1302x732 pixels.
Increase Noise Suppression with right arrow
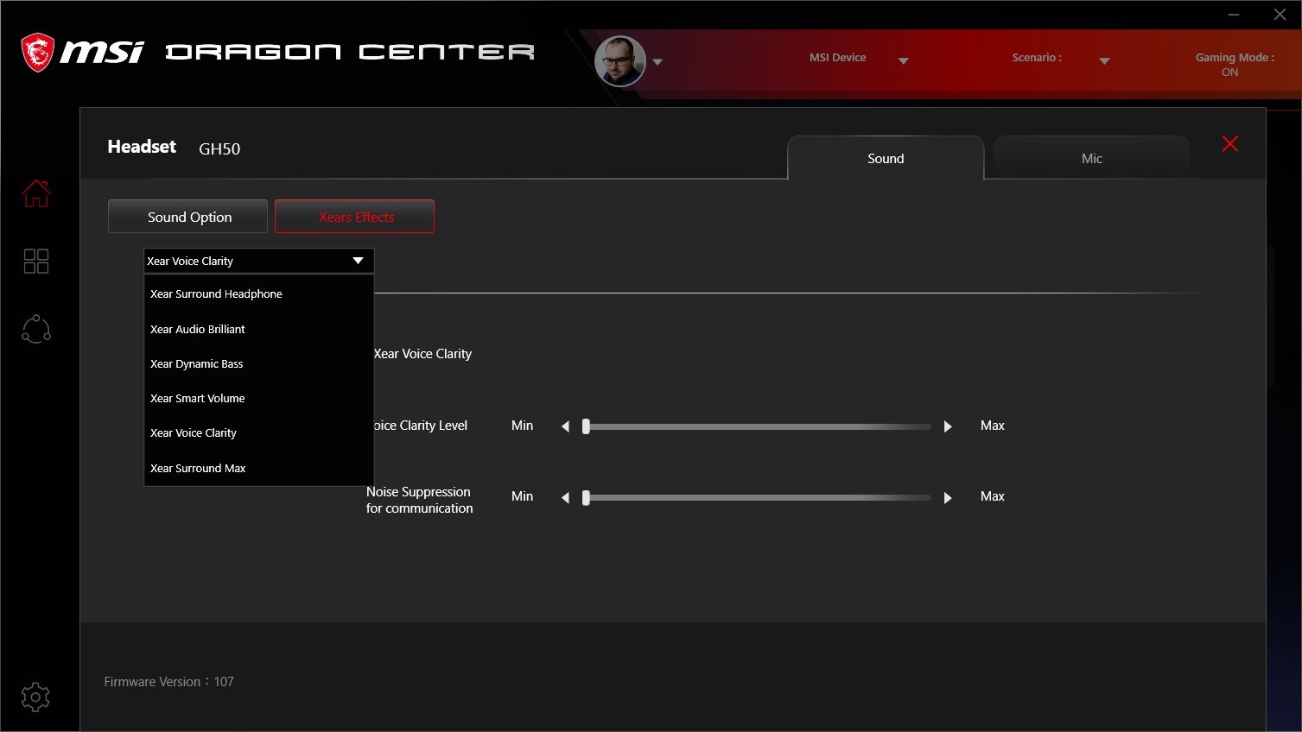point(948,497)
